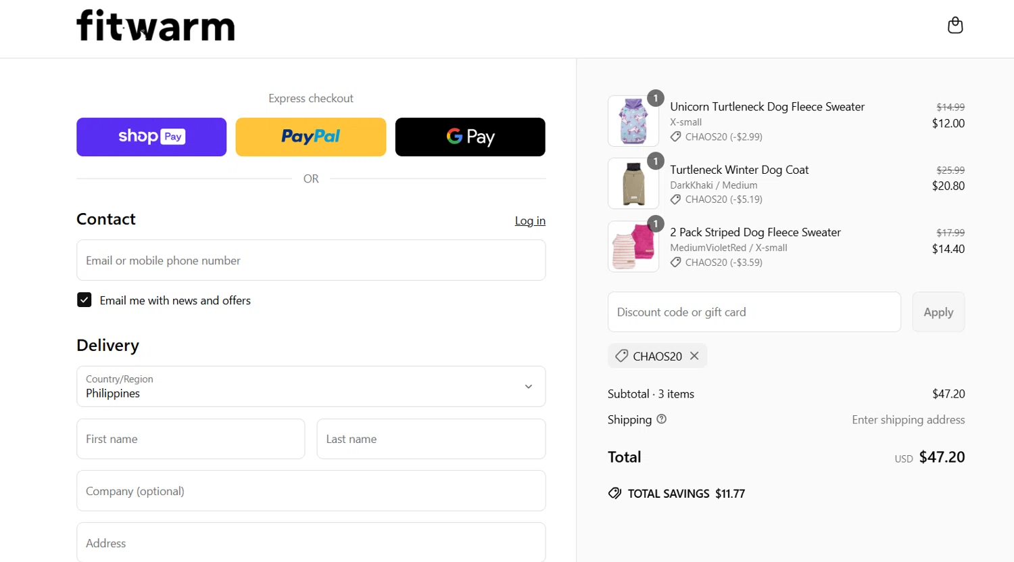1014x562 pixels.
Task: Check out using Google Pay
Action: point(470,137)
